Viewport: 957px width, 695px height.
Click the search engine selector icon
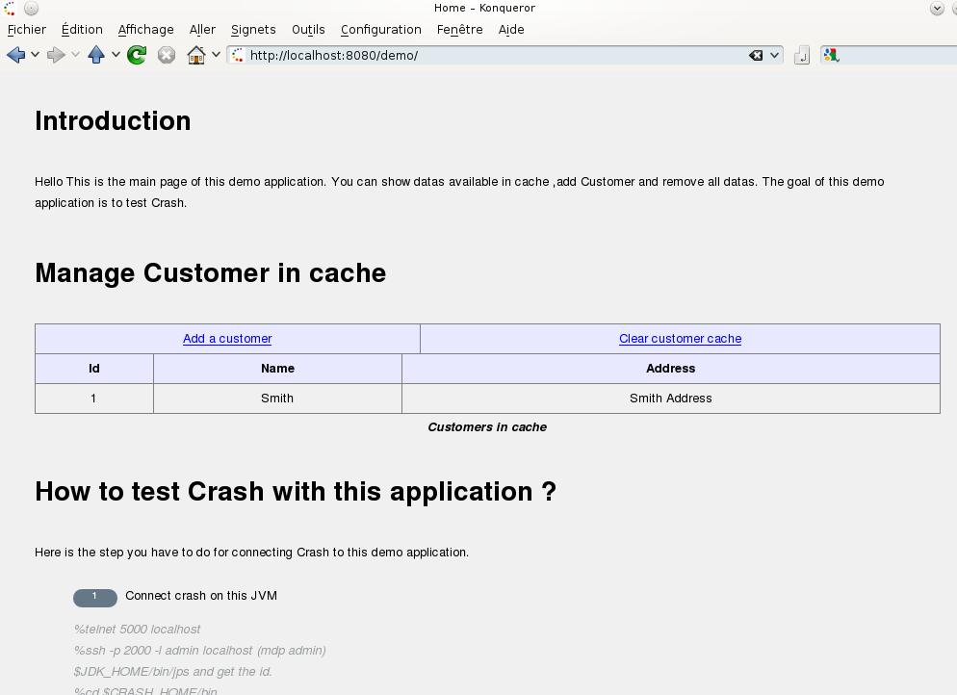point(831,56)
